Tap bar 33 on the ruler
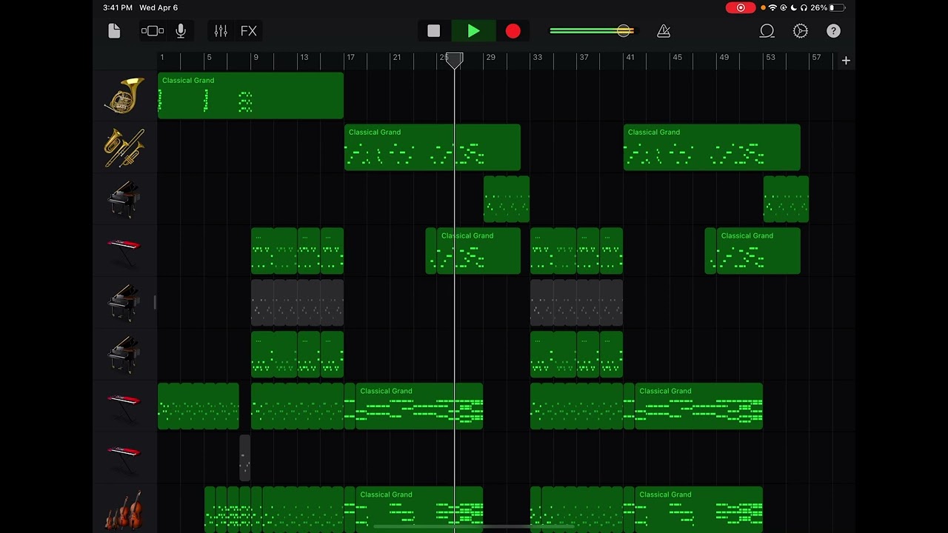The image size is (948, 533). (538, 57)
